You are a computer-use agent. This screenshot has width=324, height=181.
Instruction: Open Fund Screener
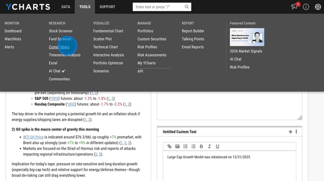tap(60, 39)
